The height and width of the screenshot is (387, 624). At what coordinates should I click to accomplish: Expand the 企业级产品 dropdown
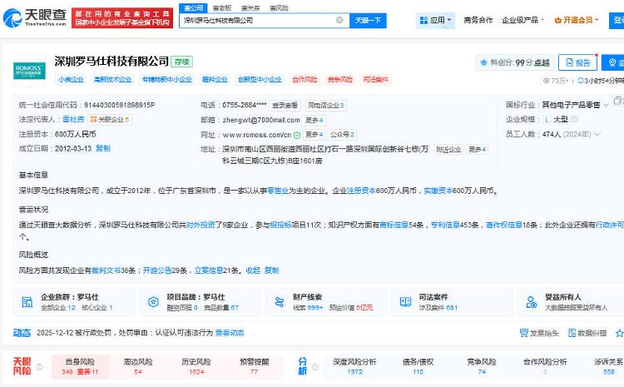coord(522,20)
